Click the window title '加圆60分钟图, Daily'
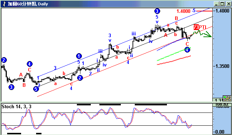 point(28,4)
